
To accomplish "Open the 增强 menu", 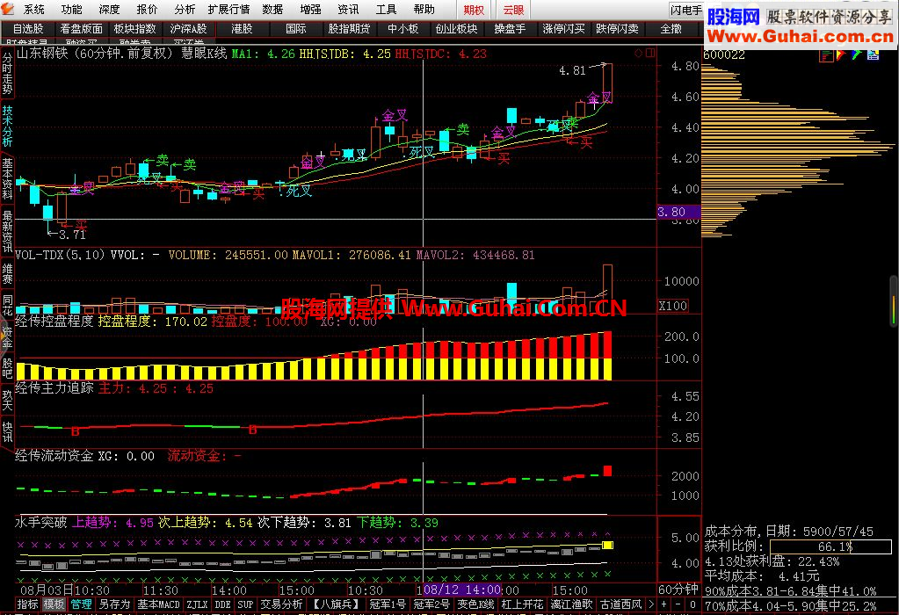I will click(x=311, y=9).
